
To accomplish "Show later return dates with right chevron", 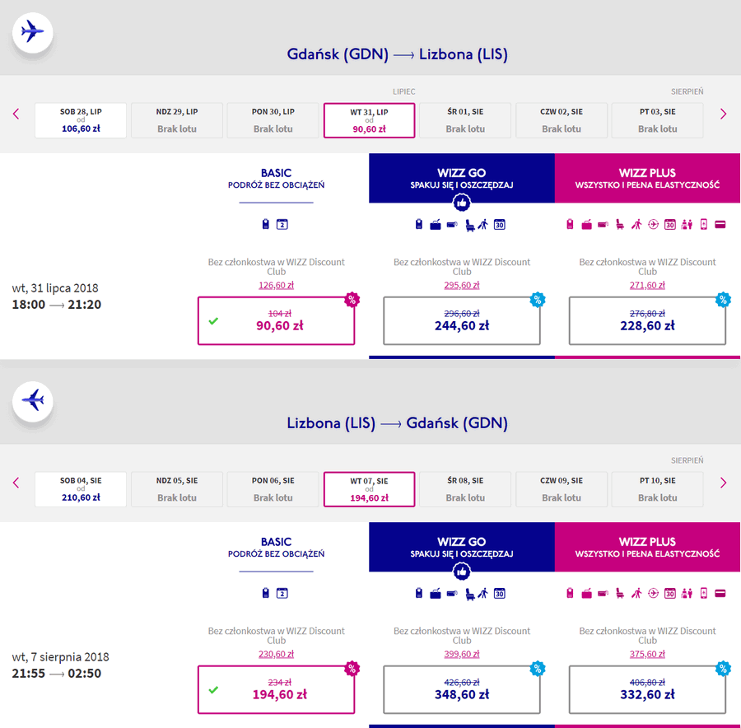I will tap(723, 483).
